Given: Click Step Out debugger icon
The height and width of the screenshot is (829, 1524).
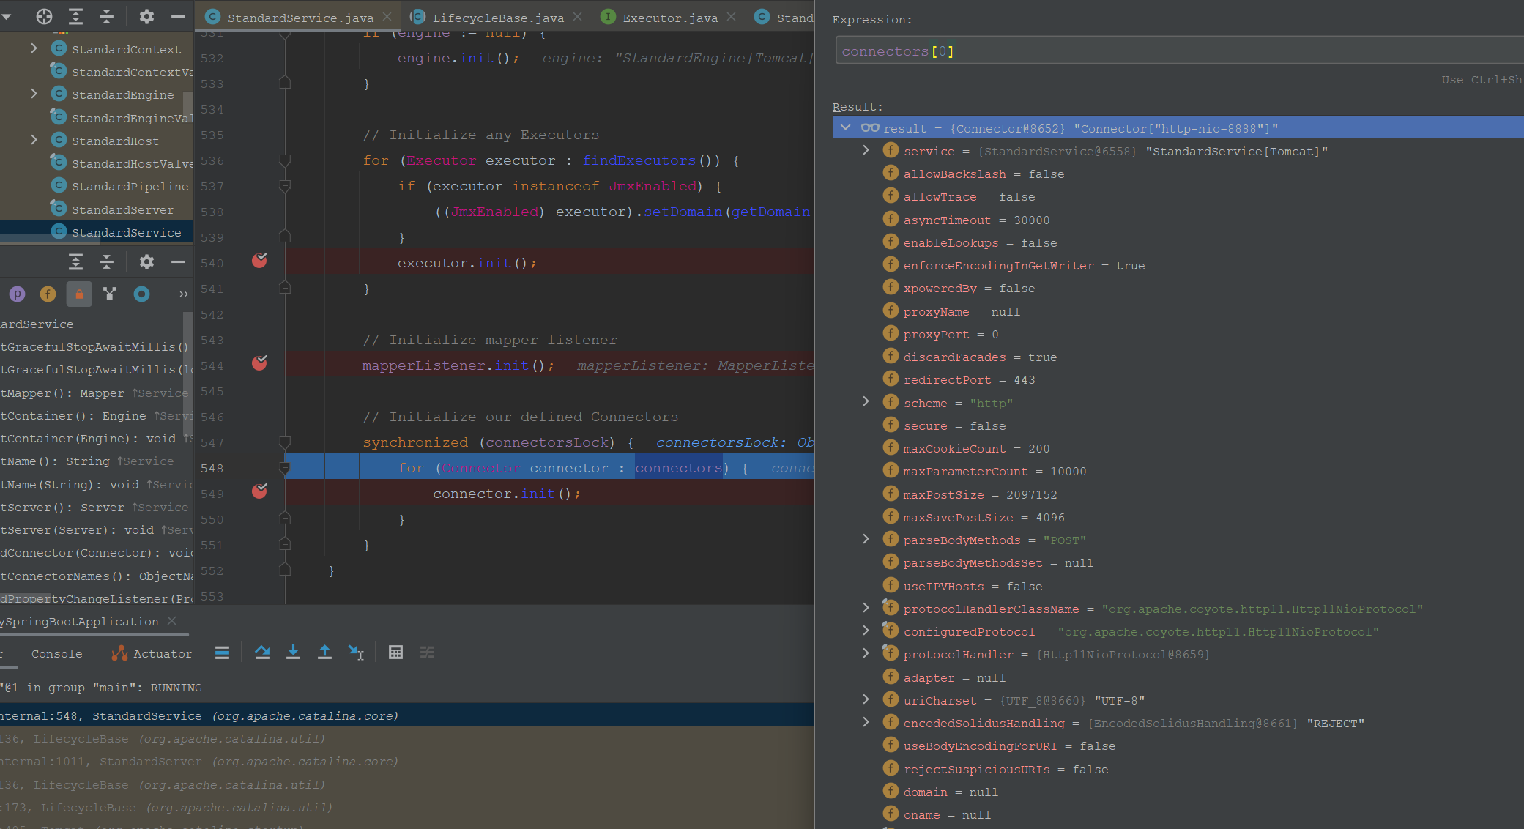Looking at the screenshot, I should tap(324, 653).
